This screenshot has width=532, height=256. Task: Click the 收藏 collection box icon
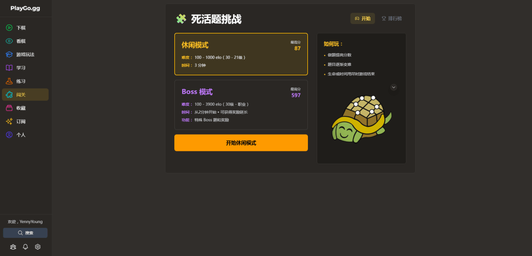9,108
